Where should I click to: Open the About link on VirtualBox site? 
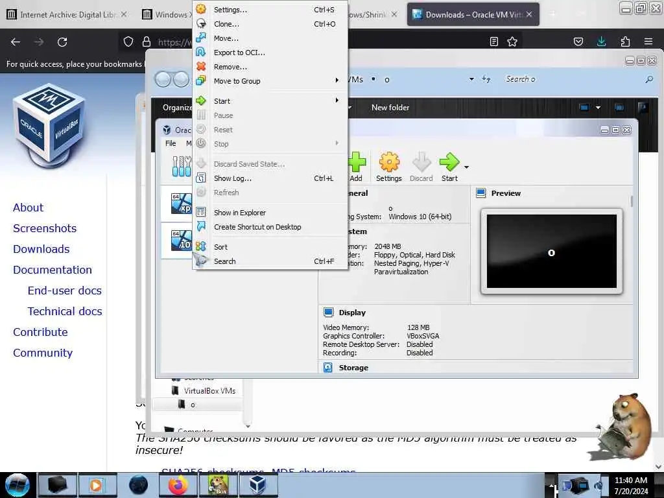[28, 207]
